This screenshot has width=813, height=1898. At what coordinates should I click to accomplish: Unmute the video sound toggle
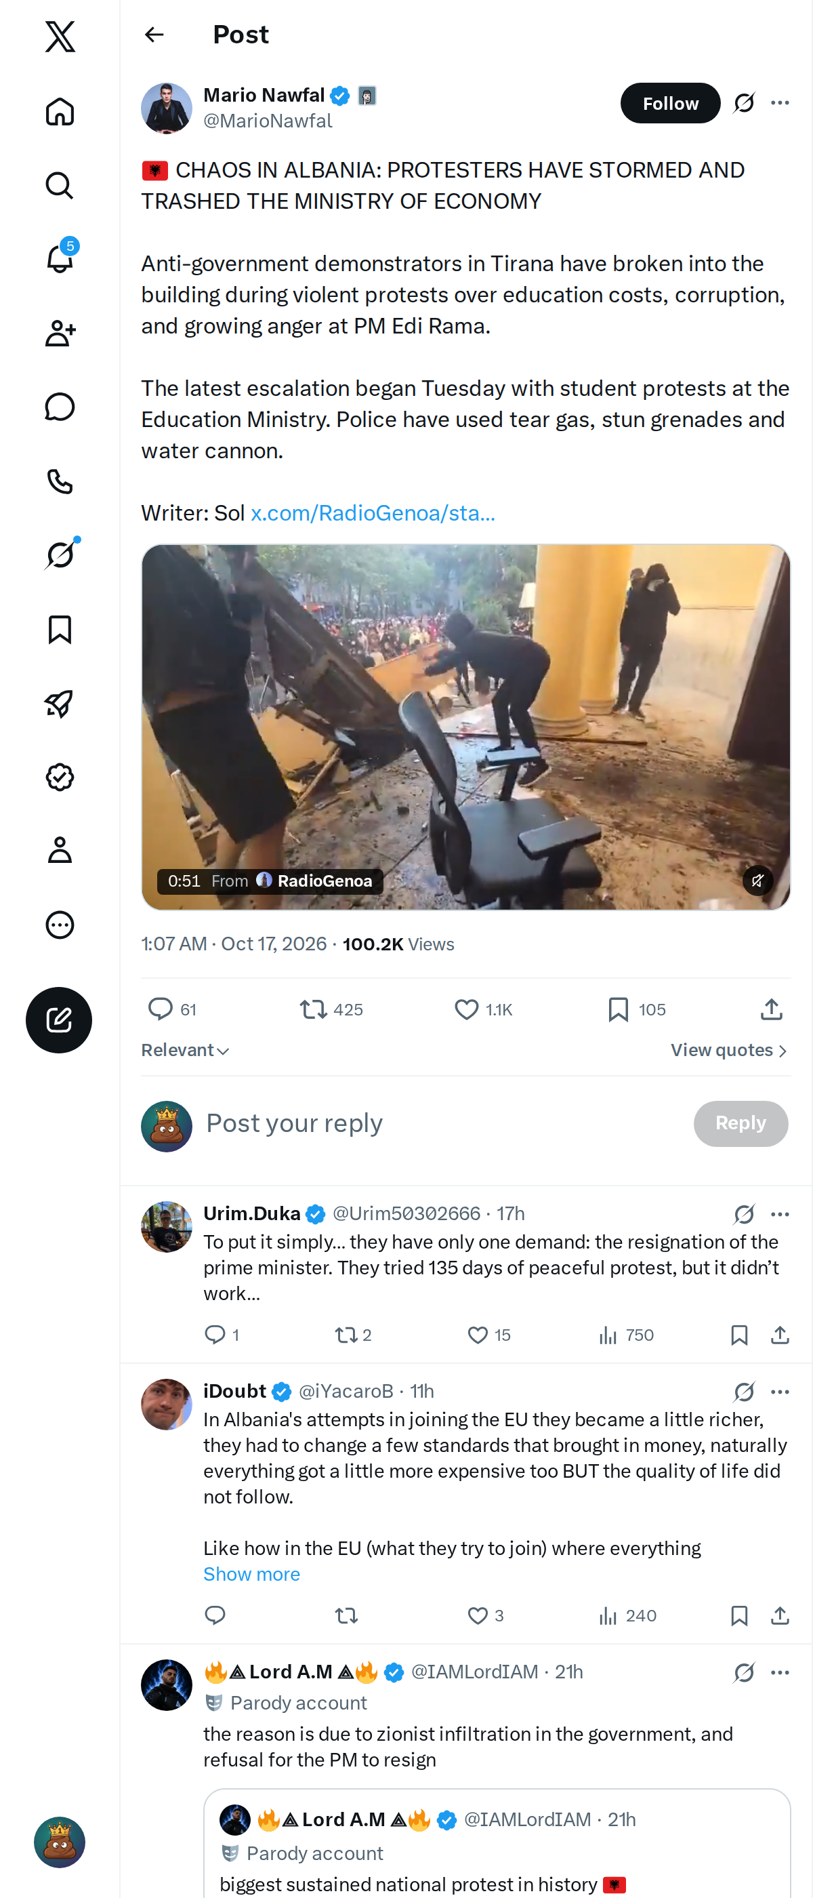point(757,880)
